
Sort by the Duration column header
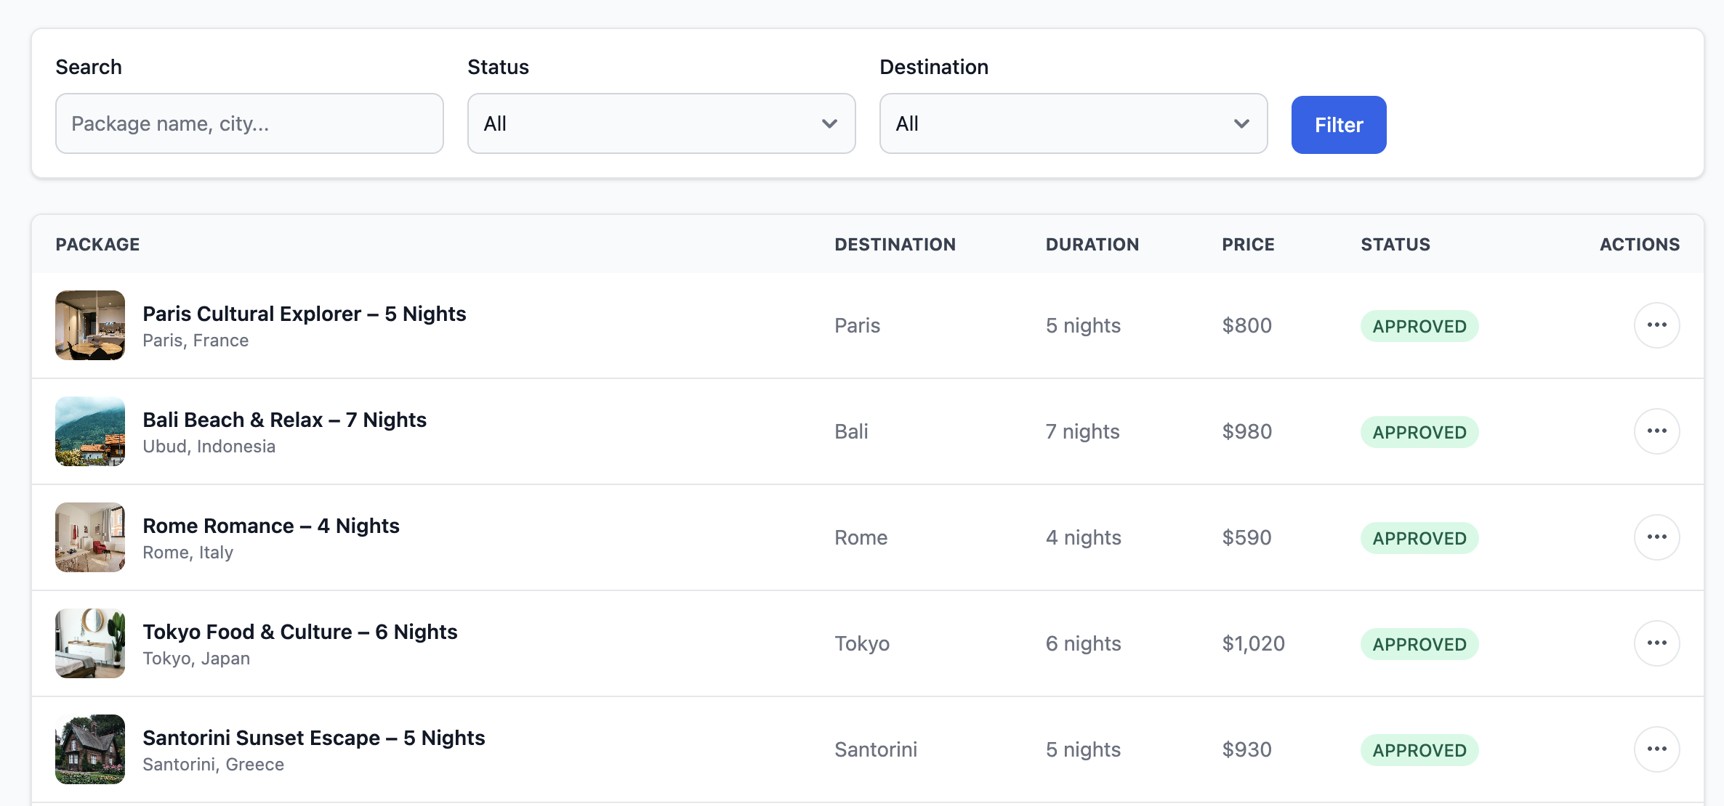tap(1092, 245)
